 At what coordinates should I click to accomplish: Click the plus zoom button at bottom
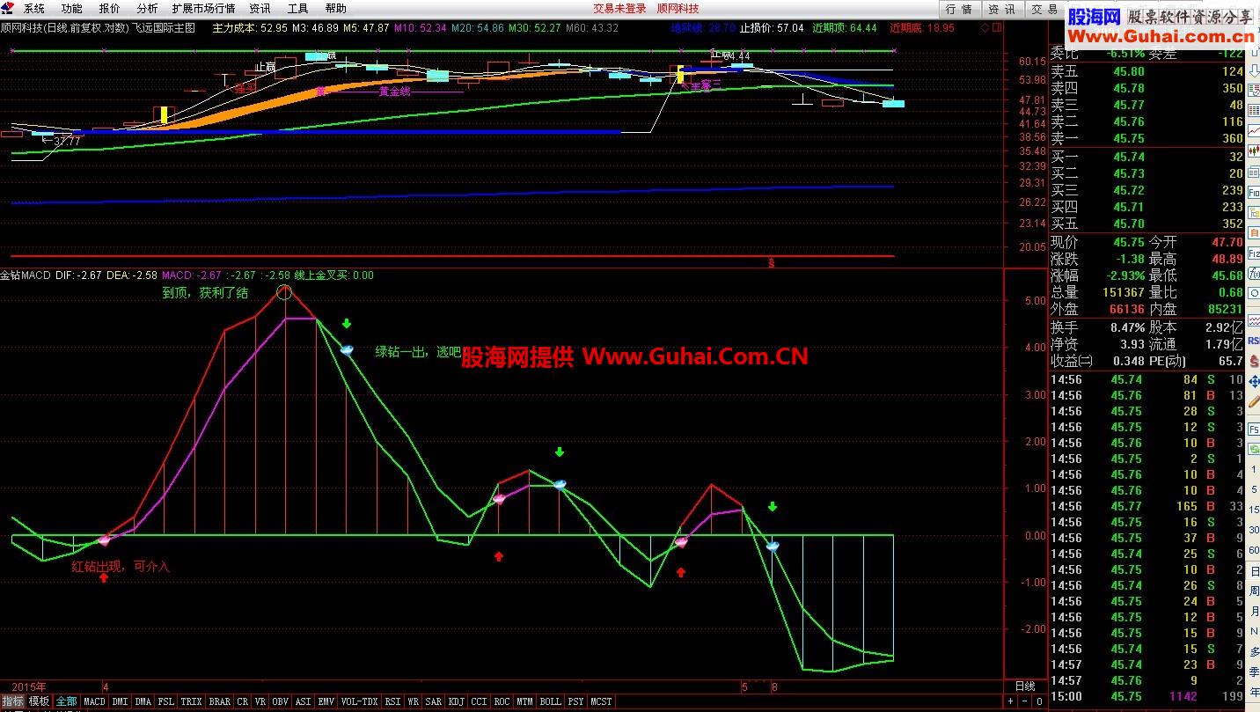[x=1011, y=701]
